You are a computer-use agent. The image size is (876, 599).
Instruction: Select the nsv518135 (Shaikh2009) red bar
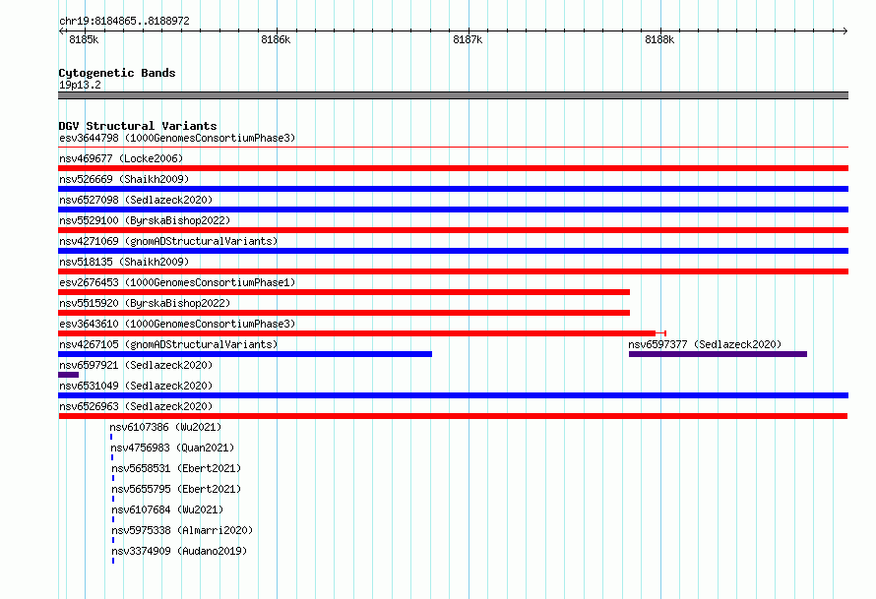click(453, 271)
